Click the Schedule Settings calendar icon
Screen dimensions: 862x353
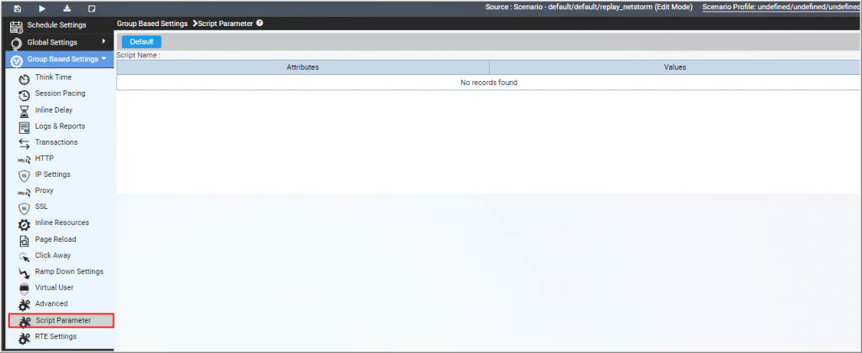17,26
